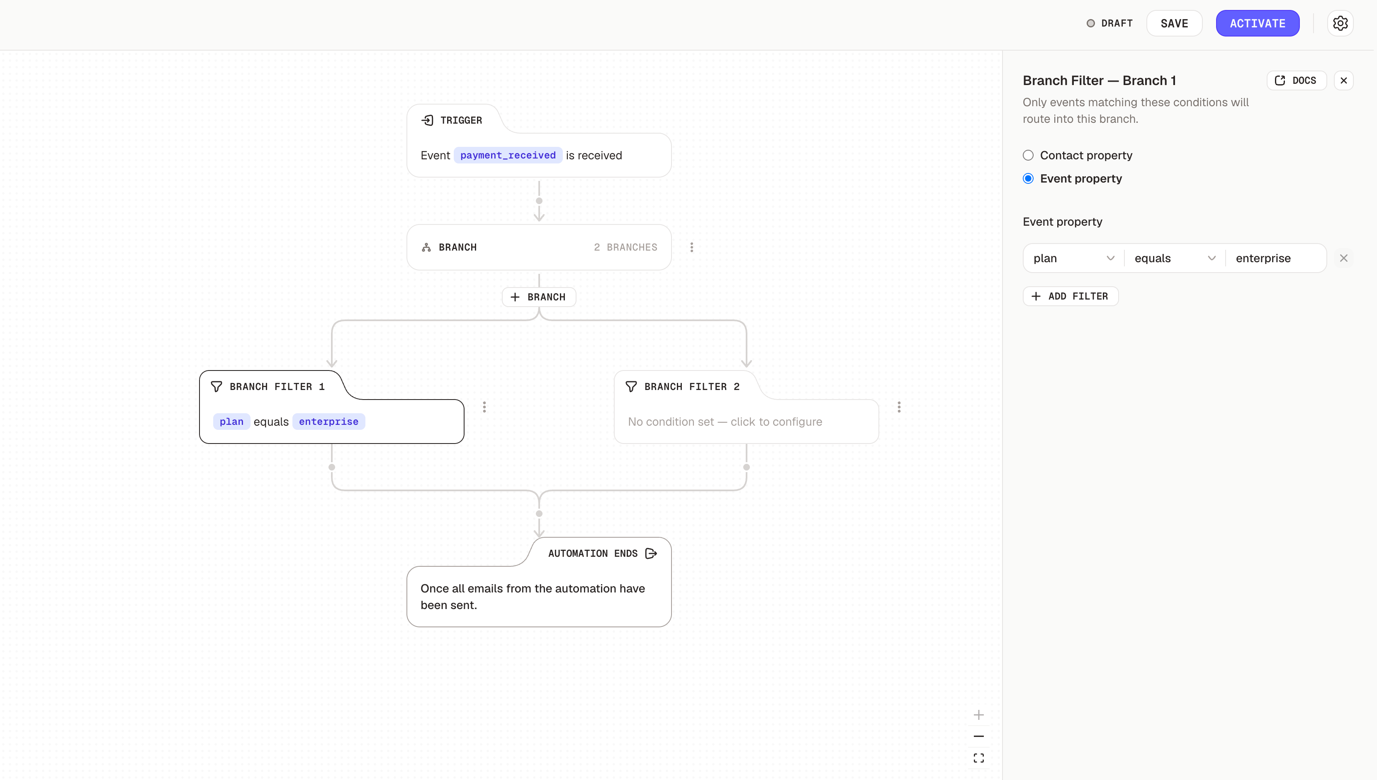The image size is (1377, 780).
Task: Click the funnel icon on Branch Filter 2
Action: pyautogui.click(x=631, y=386)
